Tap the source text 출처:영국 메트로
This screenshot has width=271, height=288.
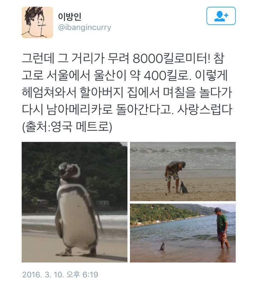(x=67, y=127)
